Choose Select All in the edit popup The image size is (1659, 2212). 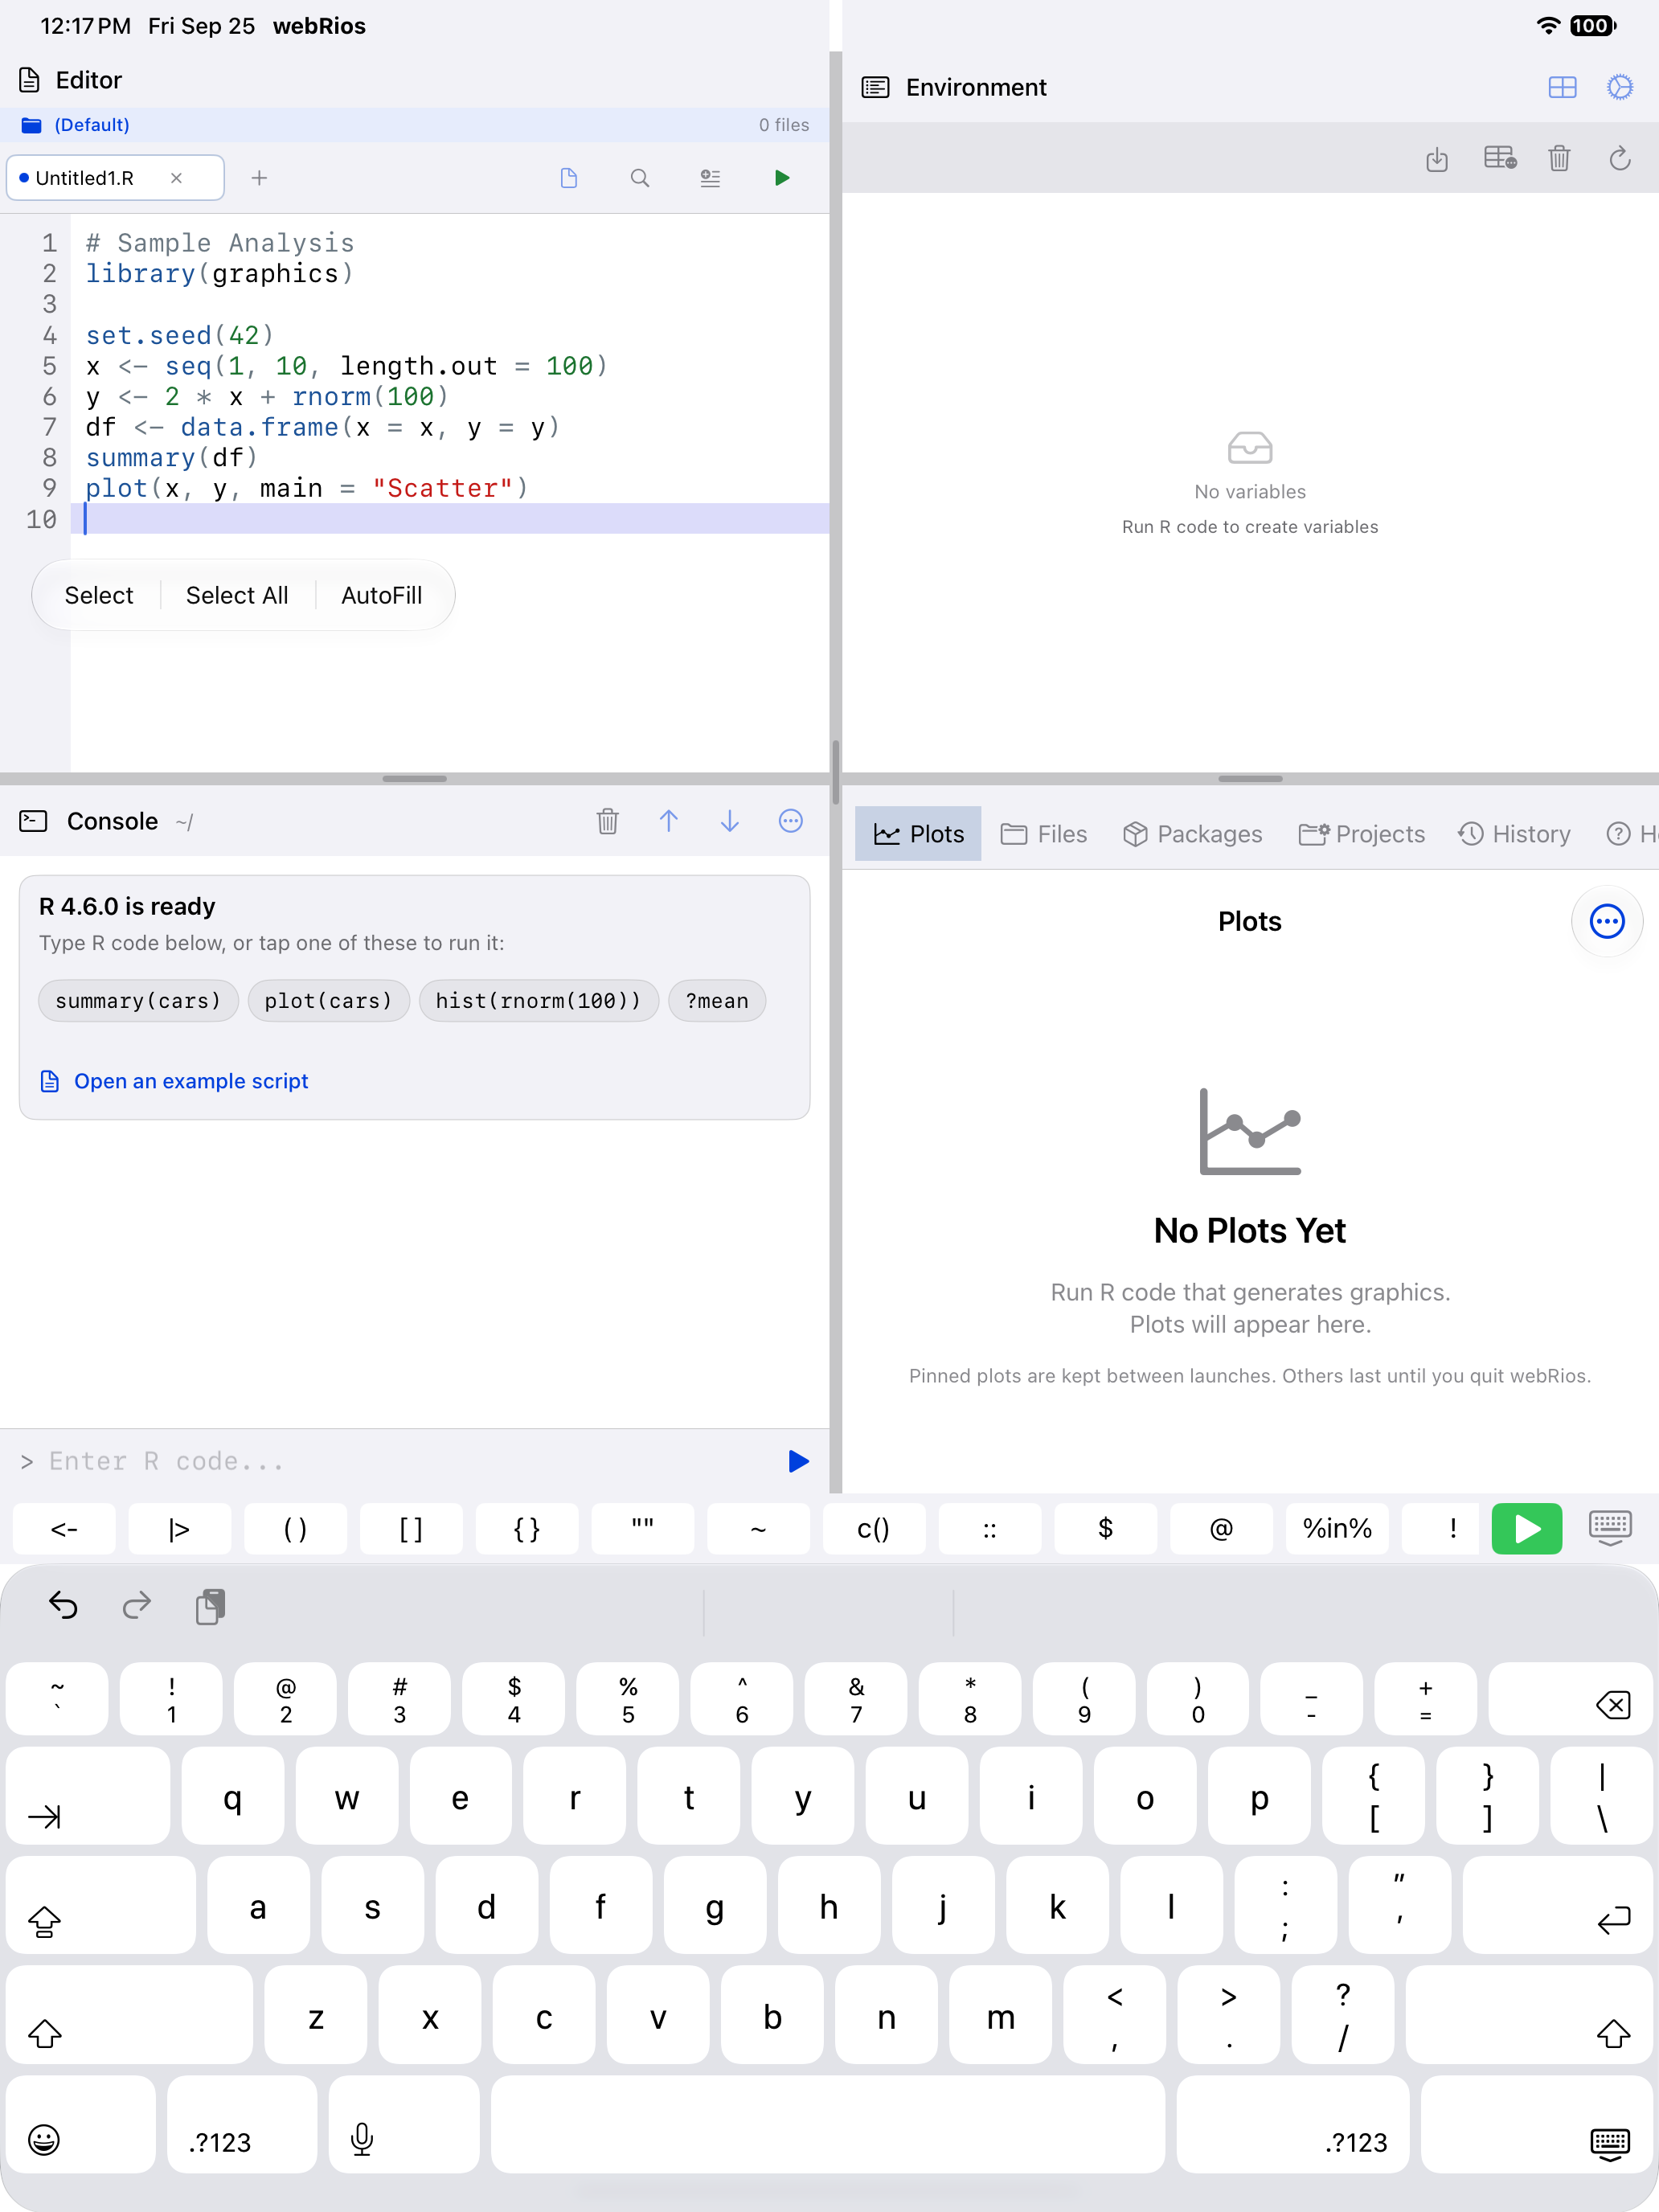[237, 595]
